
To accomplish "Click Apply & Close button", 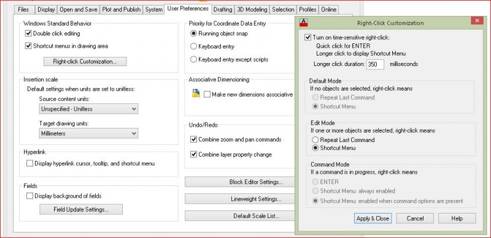I will click(x=373, y=218).
